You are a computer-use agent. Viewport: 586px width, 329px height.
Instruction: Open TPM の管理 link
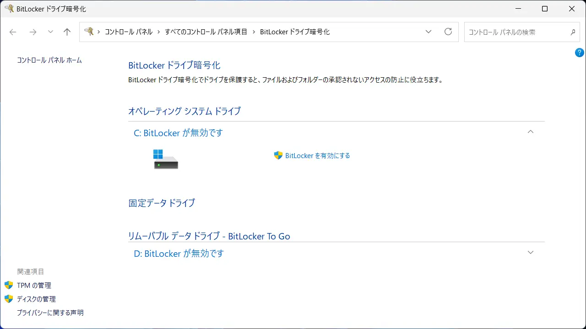pos(34,286)
